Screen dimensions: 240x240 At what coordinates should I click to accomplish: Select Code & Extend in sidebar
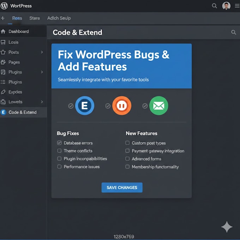point(23,112)
